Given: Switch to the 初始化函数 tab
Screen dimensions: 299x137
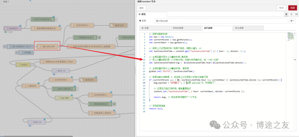Looking at the screenshot, I should click(x=186, y=28).
